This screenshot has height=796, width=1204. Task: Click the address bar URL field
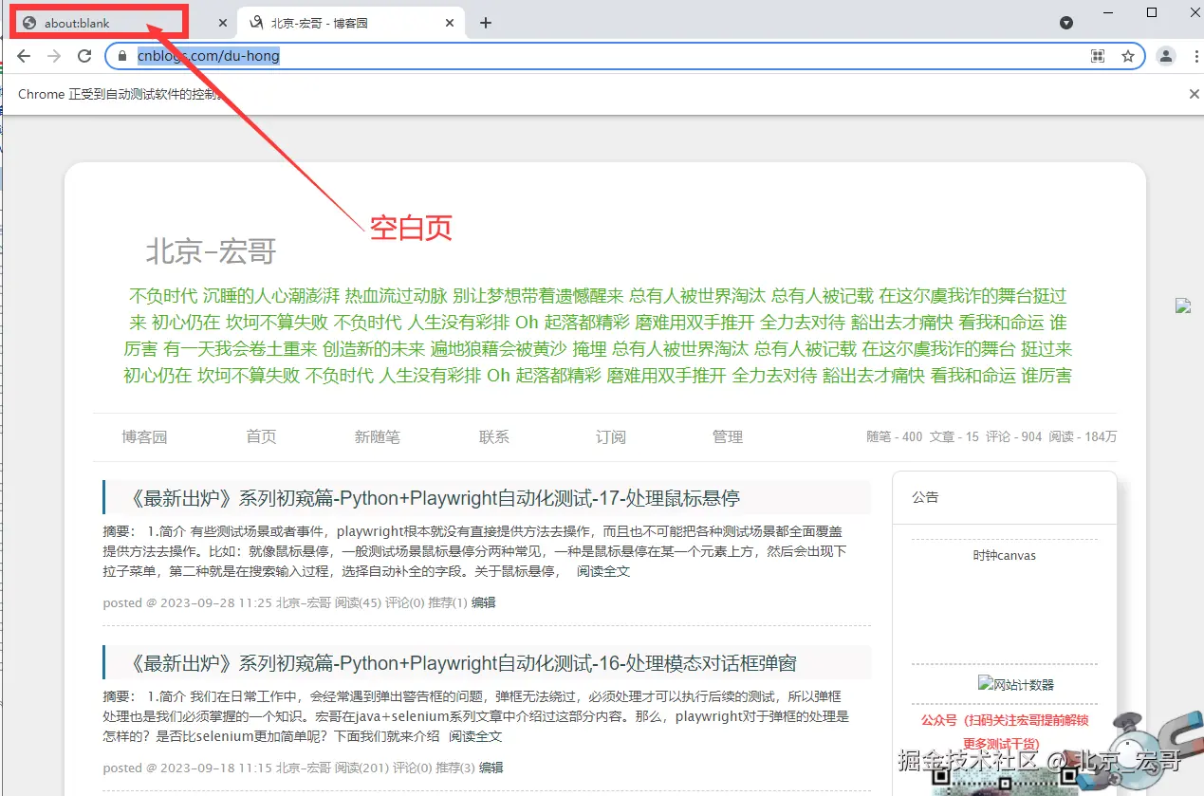(x=607, y=56)
